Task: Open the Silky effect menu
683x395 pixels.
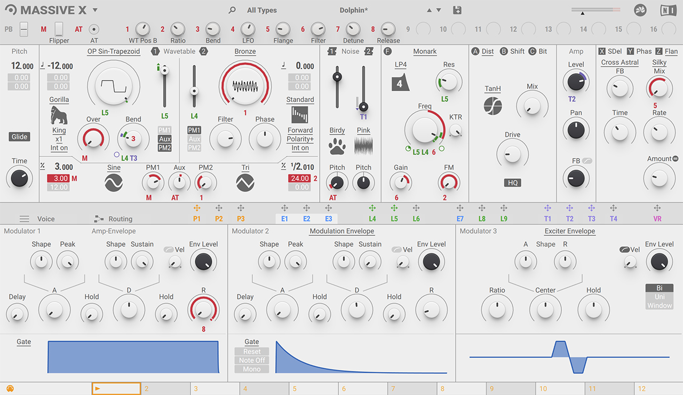Action: (x=660, y=62)
